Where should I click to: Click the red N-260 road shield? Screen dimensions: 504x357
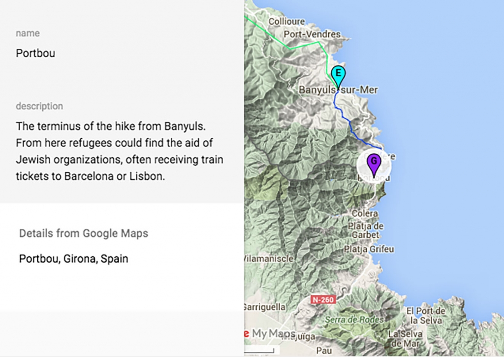coord(321,299)
